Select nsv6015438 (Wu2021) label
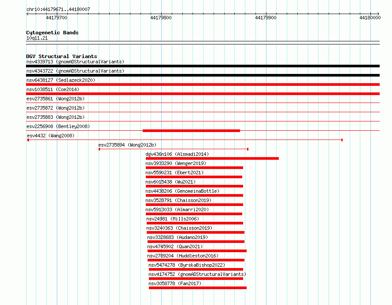Screen dimensions: 392x305 [x=170, y=182]
